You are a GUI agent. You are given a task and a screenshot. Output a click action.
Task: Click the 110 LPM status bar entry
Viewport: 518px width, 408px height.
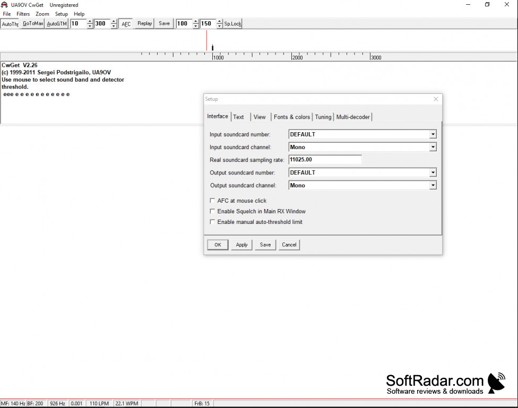[99, 403]
